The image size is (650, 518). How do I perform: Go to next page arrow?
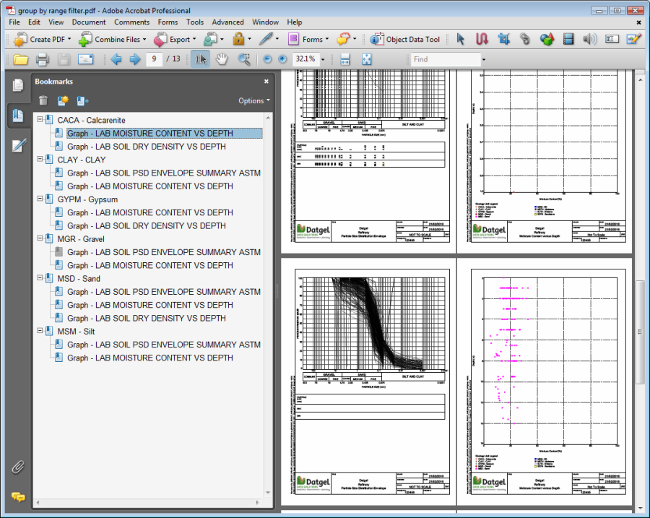click(134, 59)
